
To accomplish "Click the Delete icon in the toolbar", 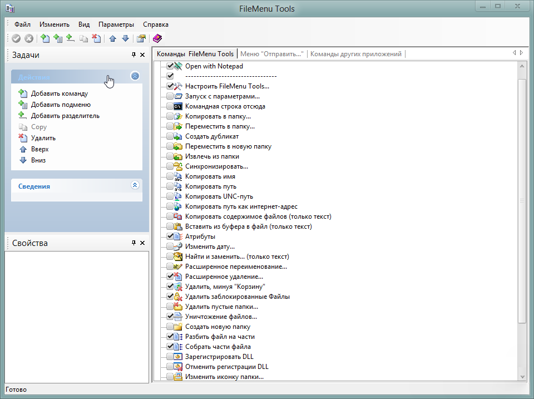I will 96,38.
